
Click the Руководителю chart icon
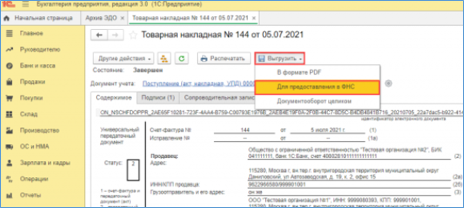tap(9, 50)
